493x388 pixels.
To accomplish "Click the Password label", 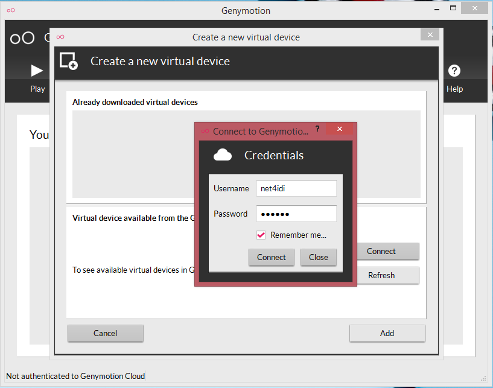I will click(x=231, y=214).
